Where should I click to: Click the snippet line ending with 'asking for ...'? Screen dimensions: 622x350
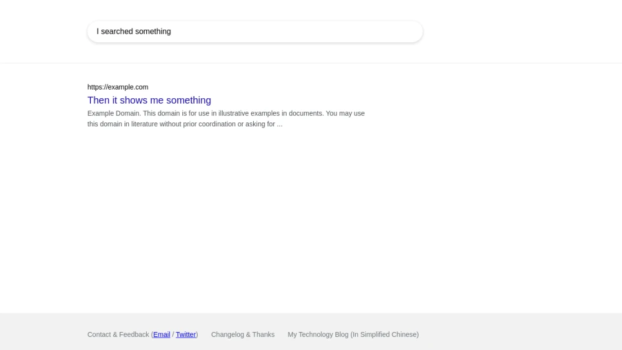(185, 124)
